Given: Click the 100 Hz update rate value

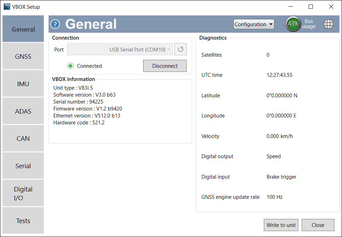Looking at the screenshot, I should click(274, 197).
